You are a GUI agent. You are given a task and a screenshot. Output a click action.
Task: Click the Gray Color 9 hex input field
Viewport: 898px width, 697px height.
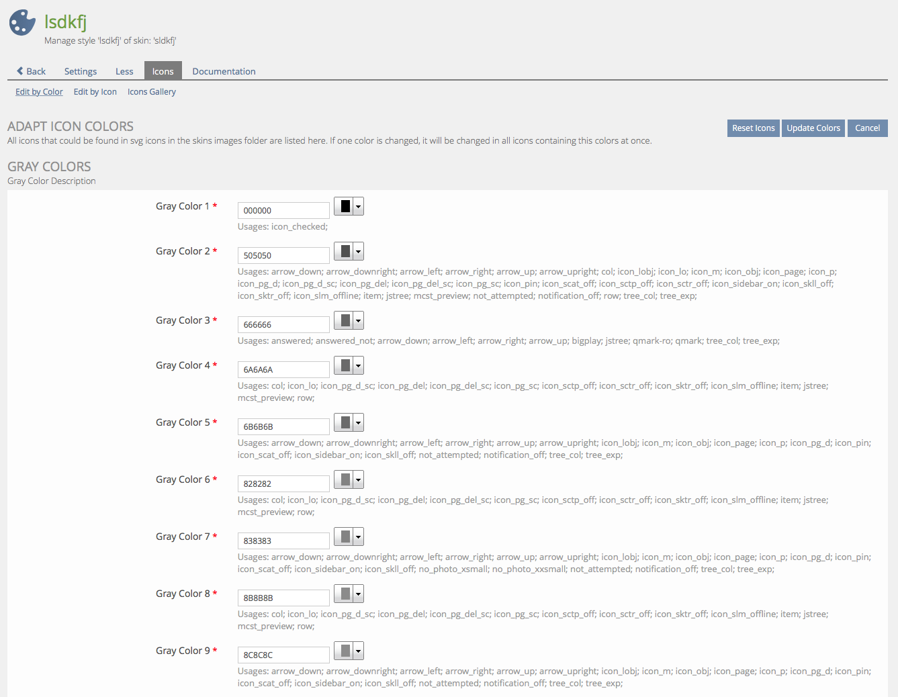coord(283,655)
